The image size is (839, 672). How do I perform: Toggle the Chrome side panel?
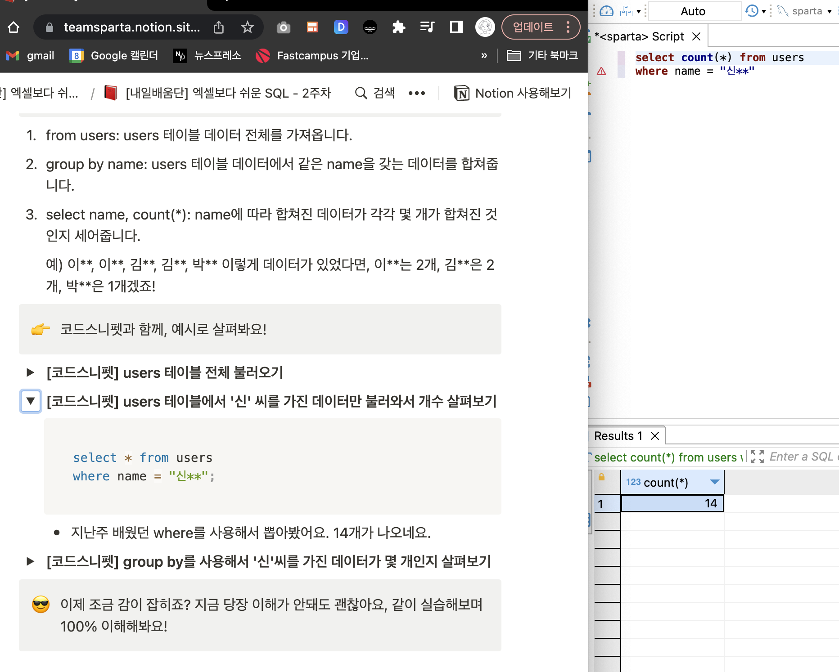[456, 27]
